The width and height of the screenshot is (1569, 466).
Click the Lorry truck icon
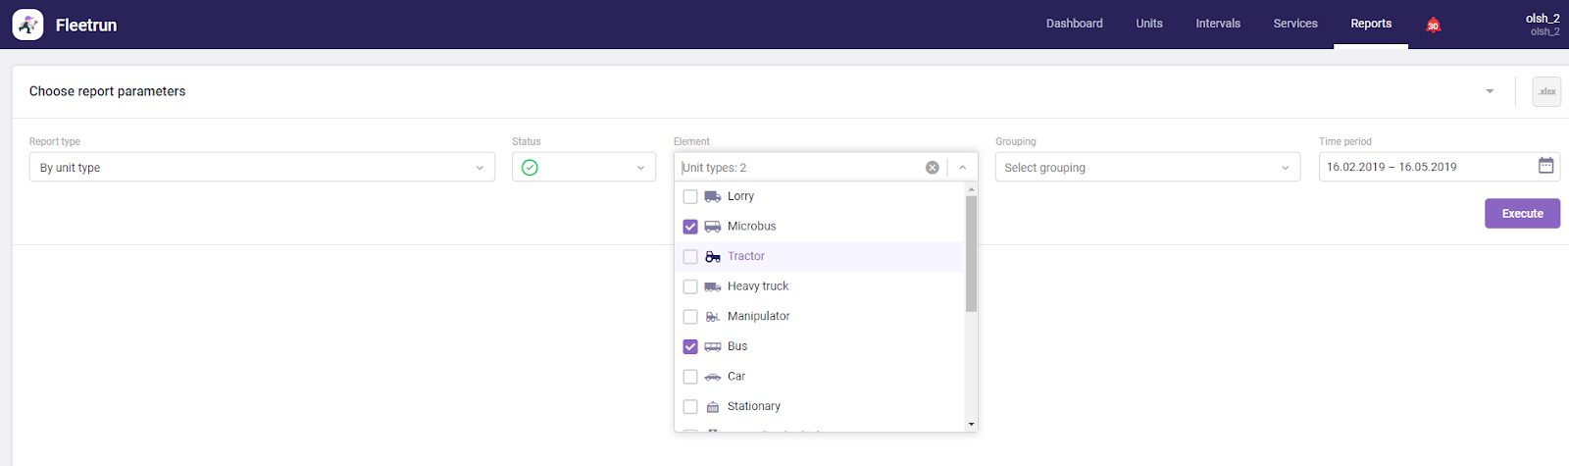tap(713, 196)
